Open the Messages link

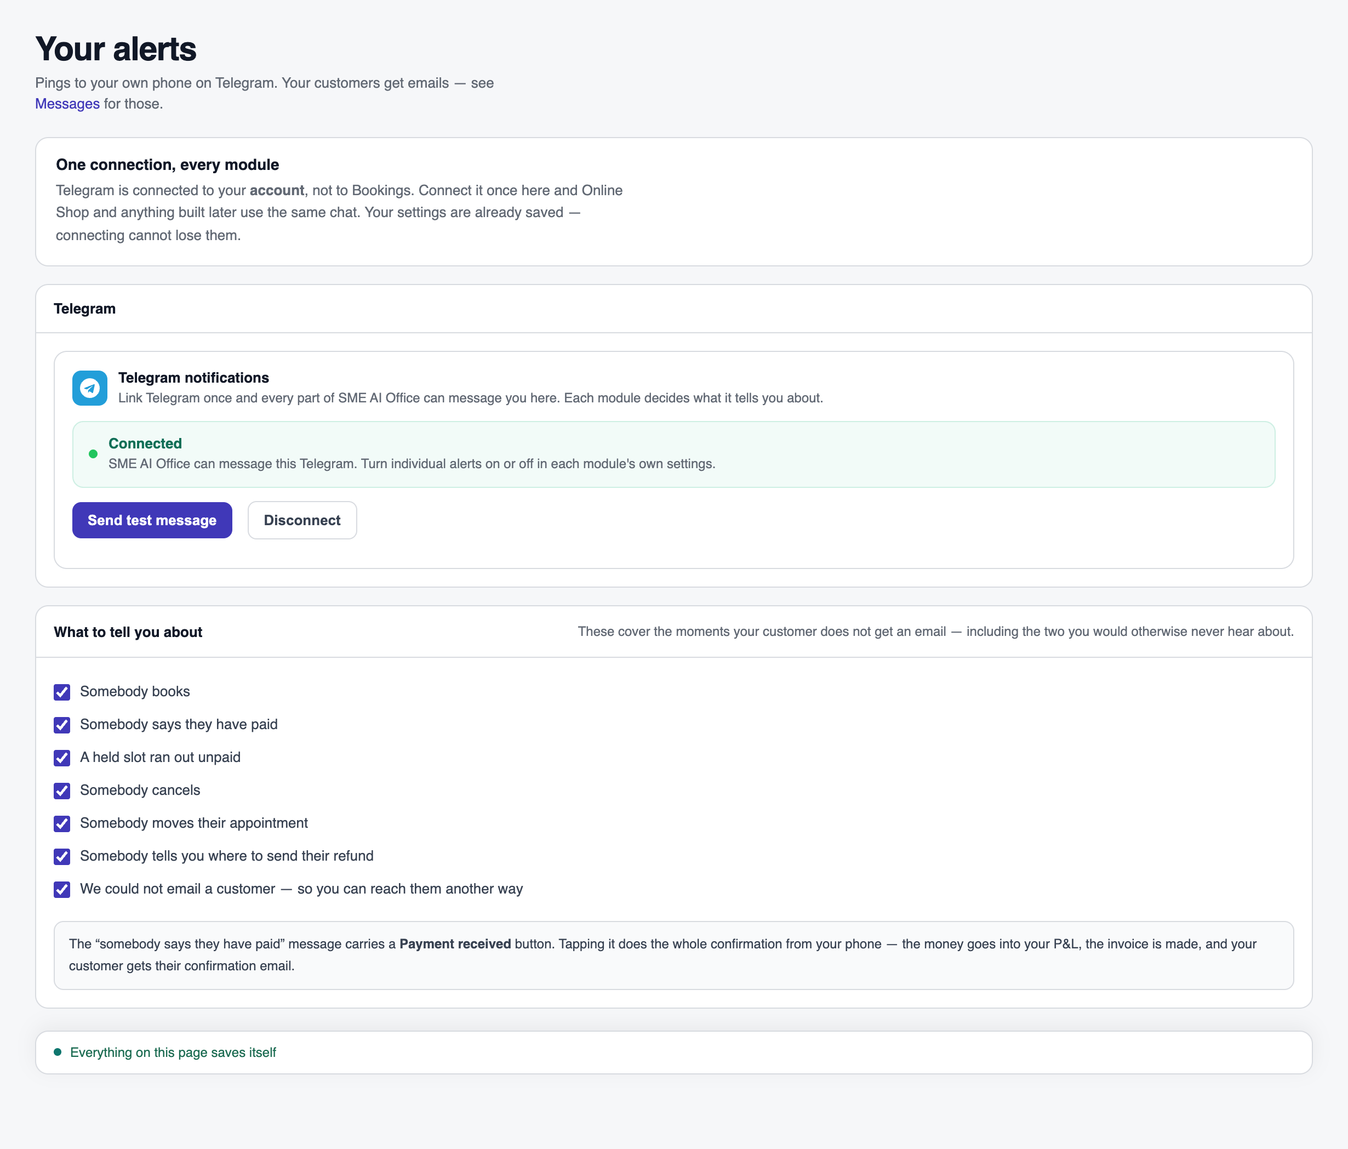point(67,104)
